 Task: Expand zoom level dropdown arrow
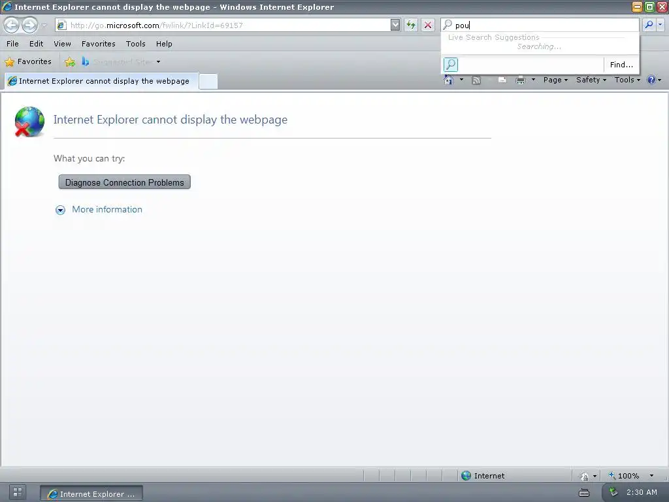pyautogui.click(x=651, y=476)
